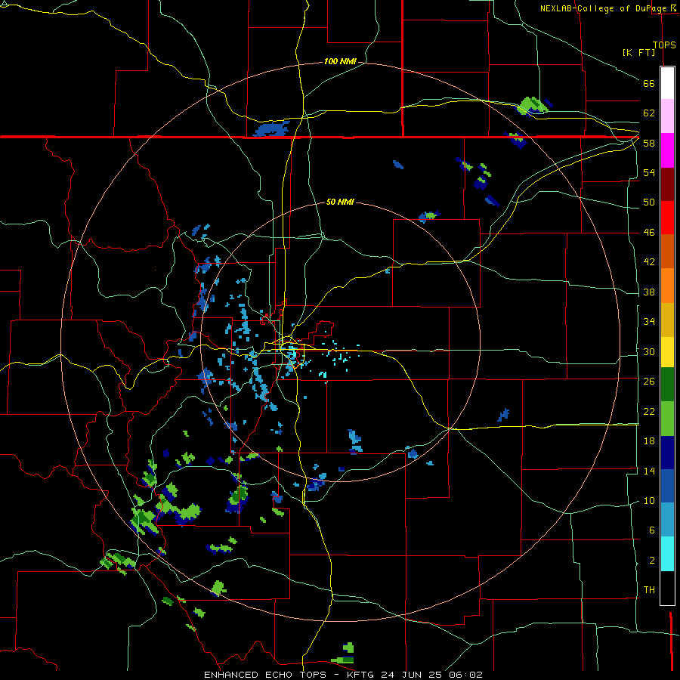The image size is (680, 680).
Task: Select legend value 62
Action: pyautogui.click(x=649, y=113)
